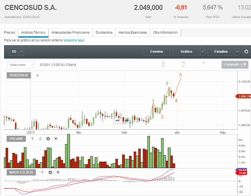
Task: Click the 2.049,000 Valor figure
Action: 148,8
